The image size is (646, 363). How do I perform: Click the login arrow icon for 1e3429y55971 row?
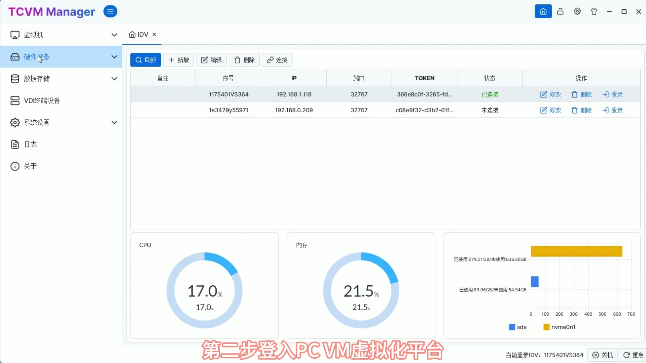pos(605,110)
